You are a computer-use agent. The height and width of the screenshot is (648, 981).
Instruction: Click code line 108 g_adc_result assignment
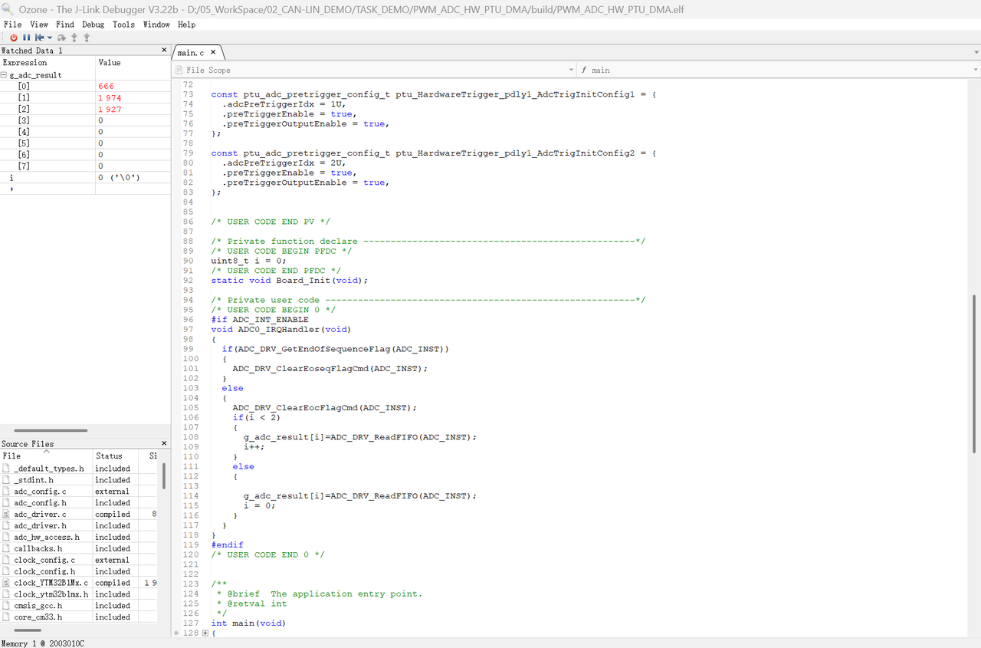360,437
